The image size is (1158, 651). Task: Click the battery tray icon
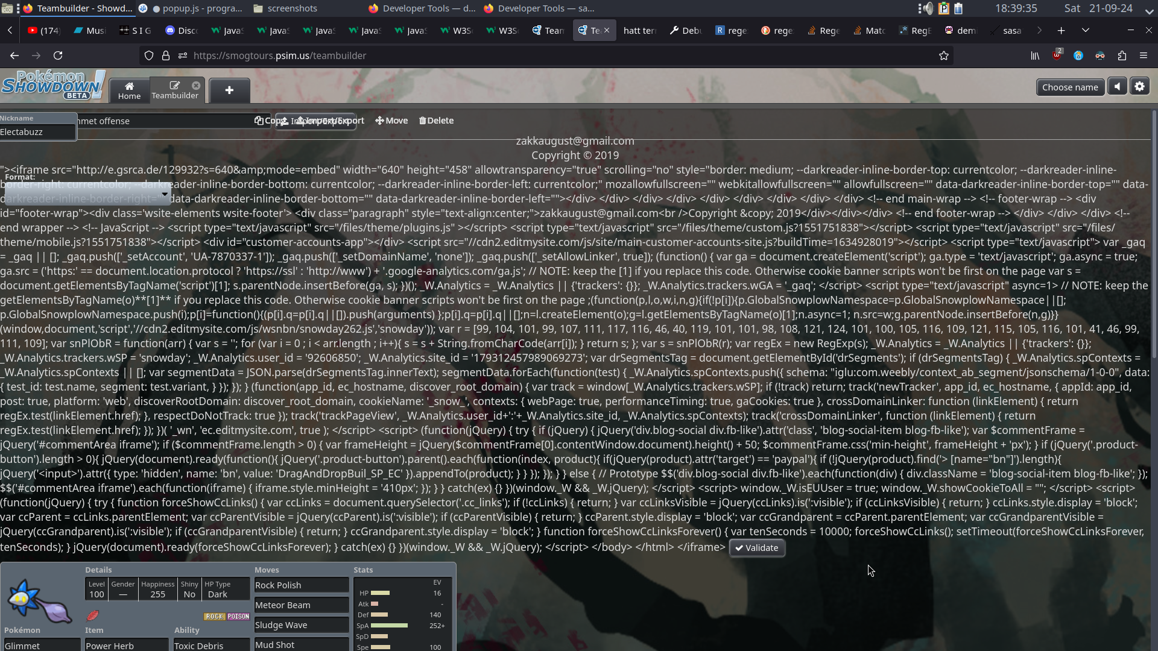958,8
